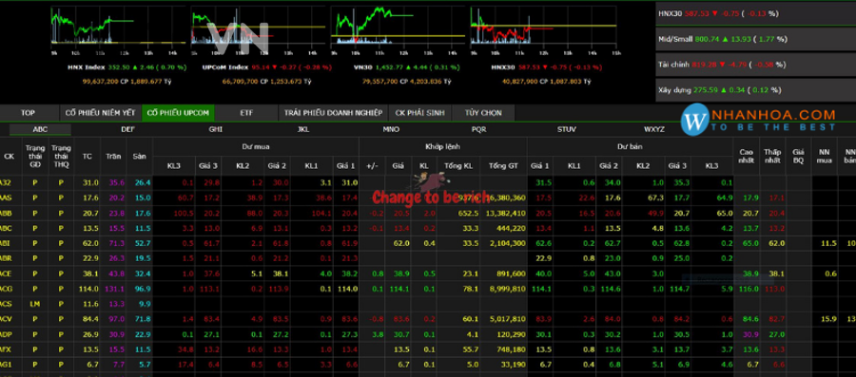Filter stocks by PQR letters

[478, 130]
